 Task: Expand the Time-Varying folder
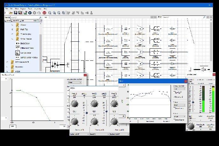(x=12, y=34)
